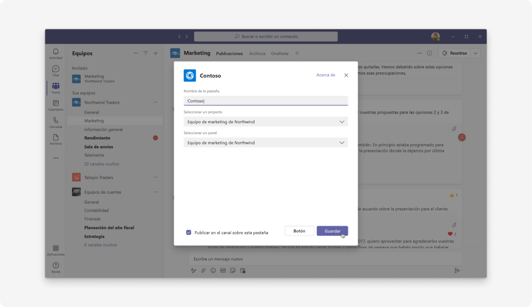Click the Contoso app logo
This screenshot has width=532, height=307.
[189, 75]
